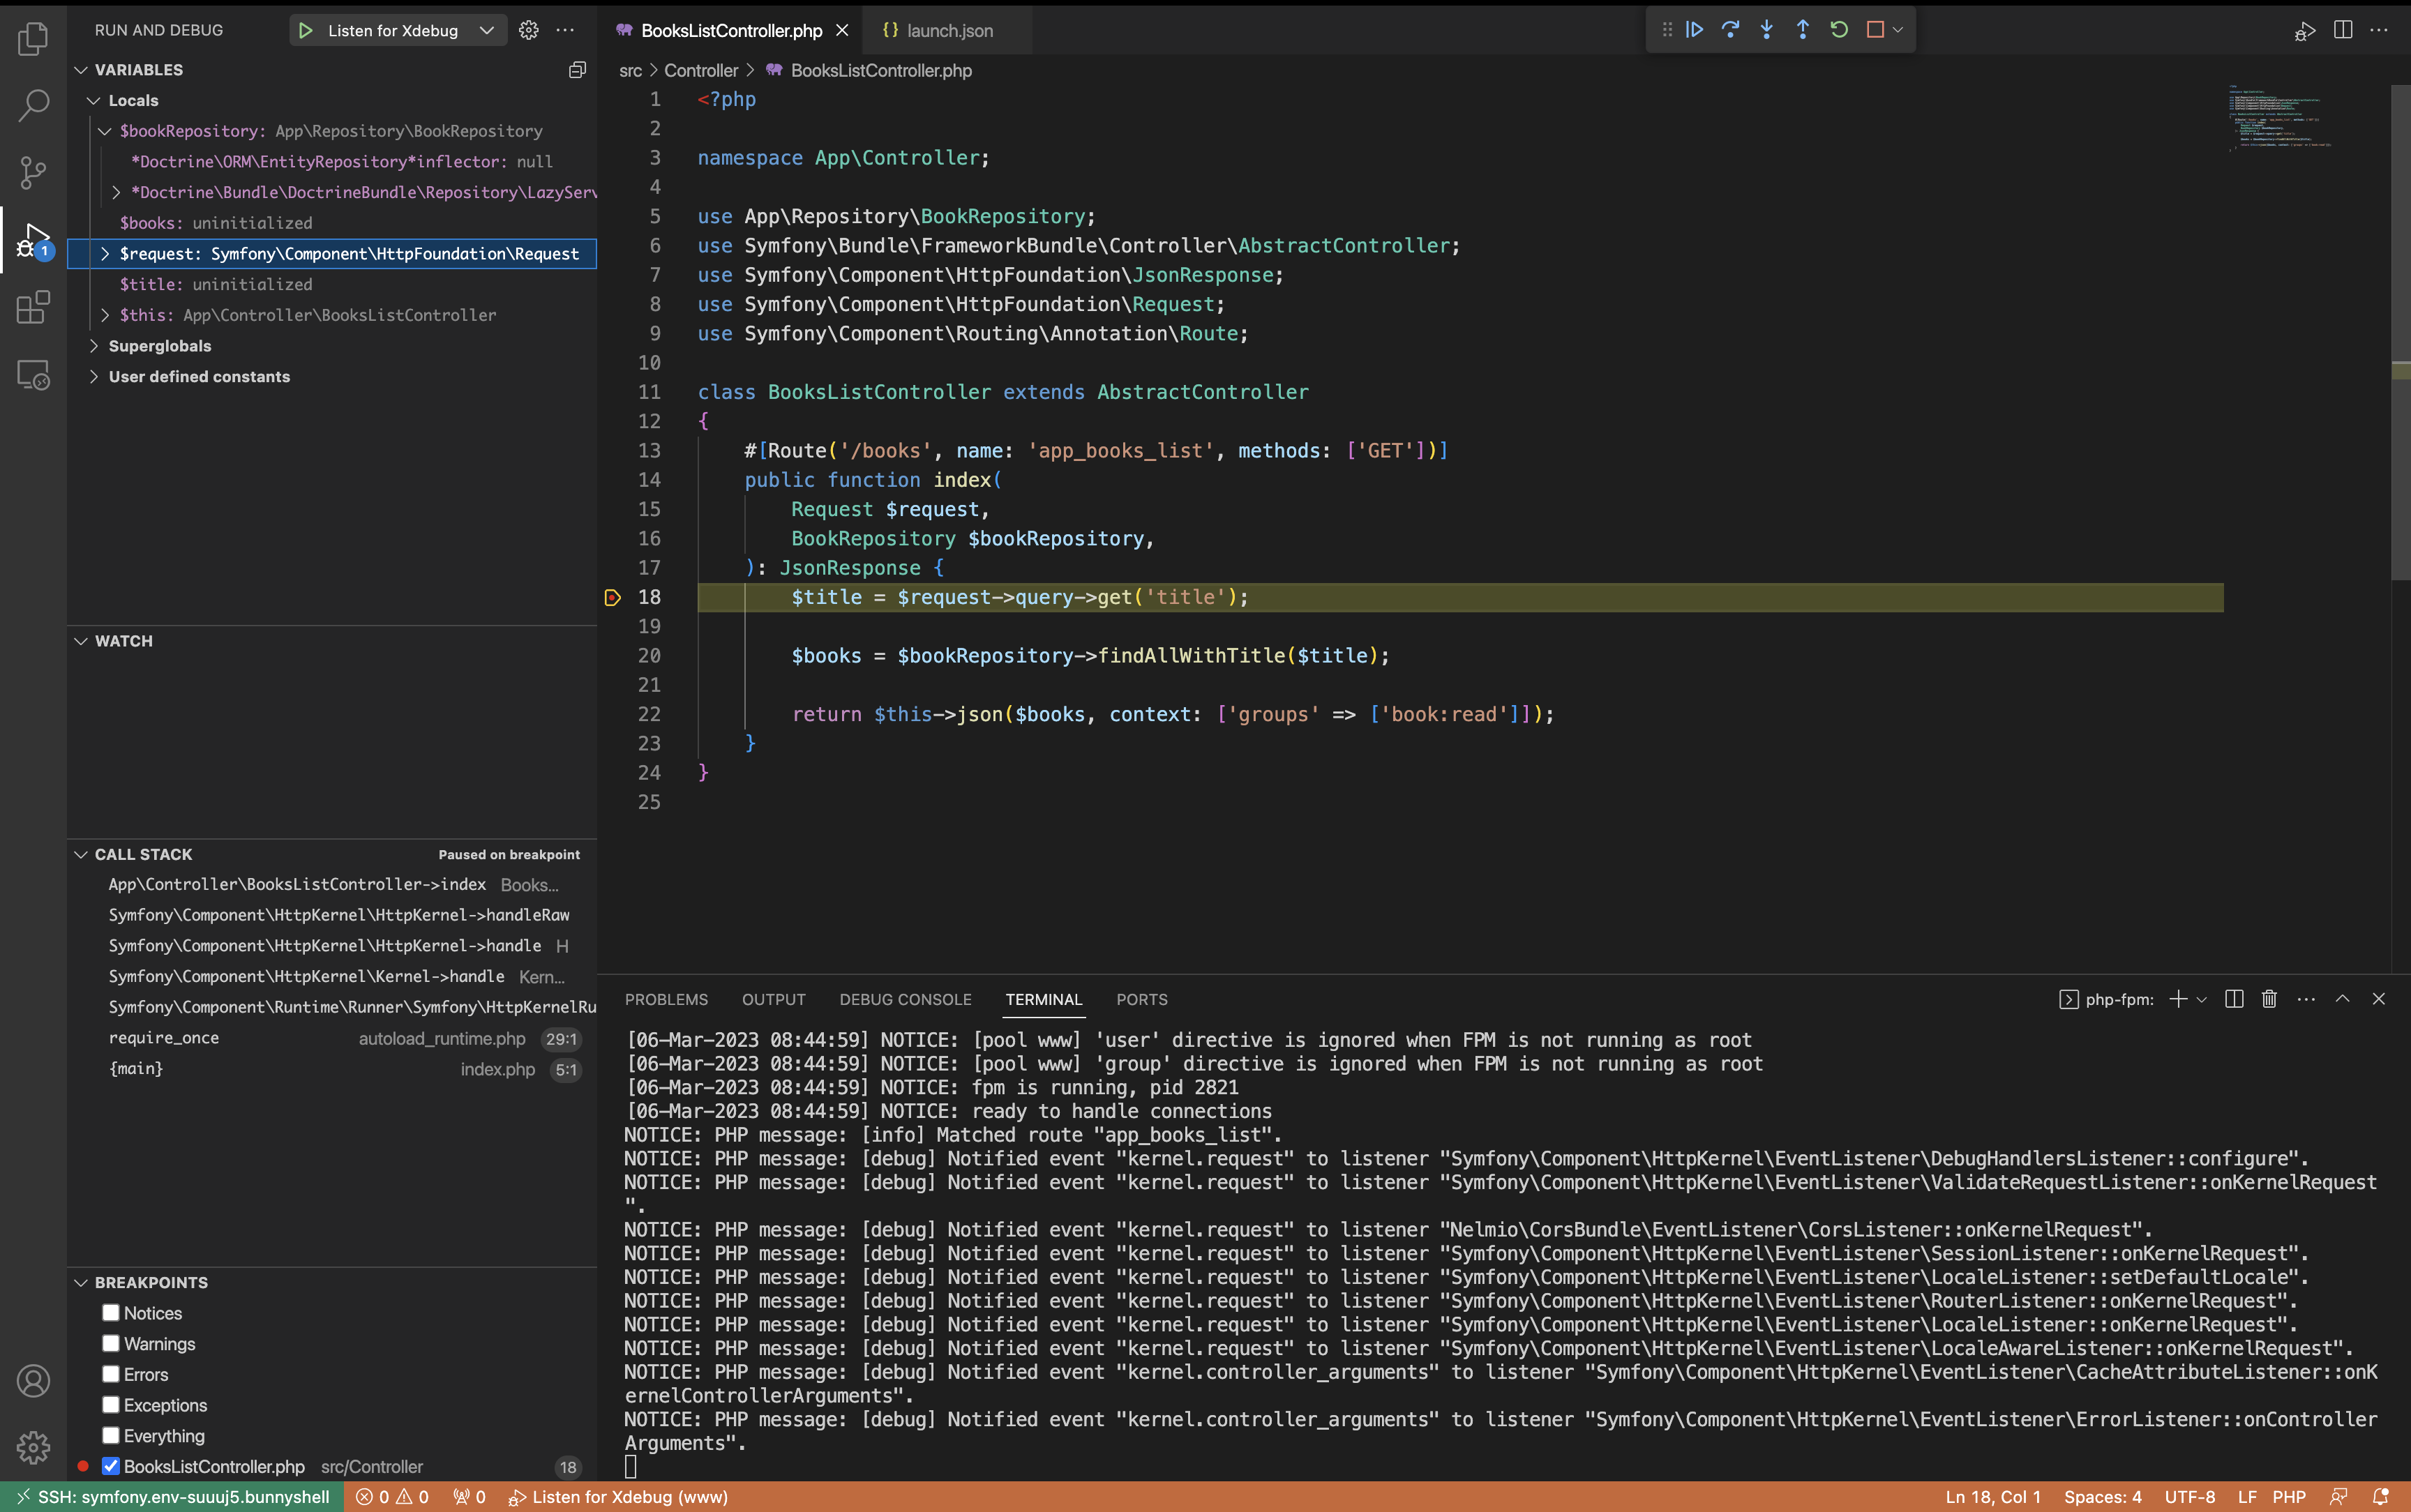Open the Run and Debug view icon
This screenshot has height=1512, width=2411.
click(x=33, y=240)
